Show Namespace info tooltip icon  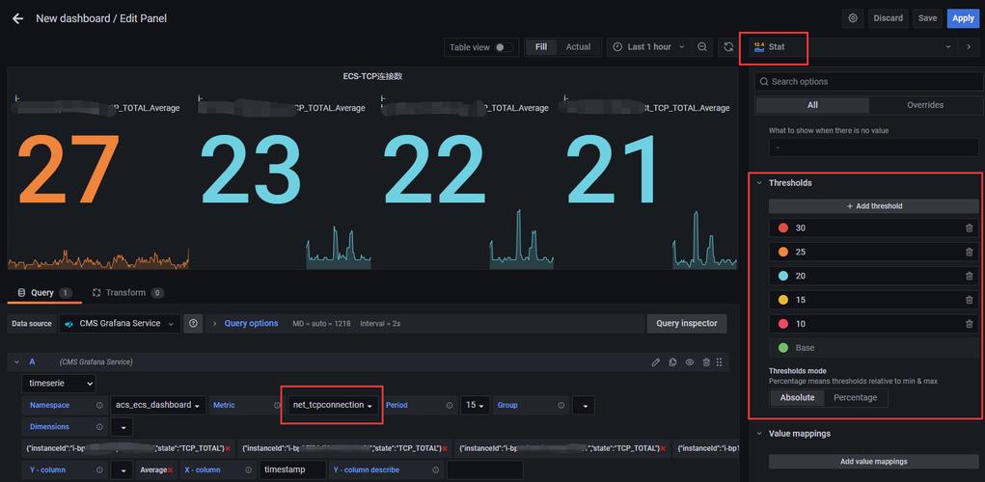[x=99, y=406]
